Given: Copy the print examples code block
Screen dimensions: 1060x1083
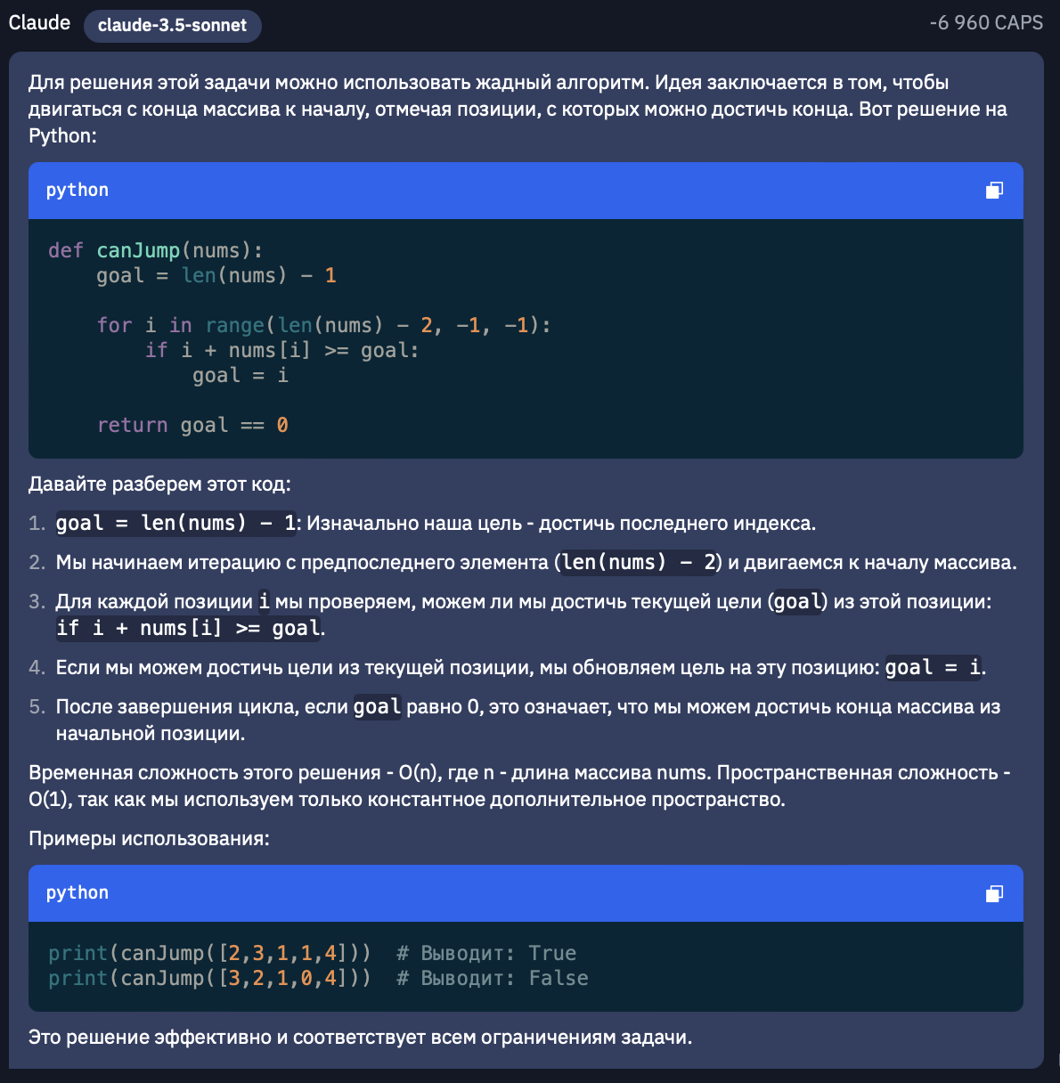Looking at the screenshot, I should (994, 892).
